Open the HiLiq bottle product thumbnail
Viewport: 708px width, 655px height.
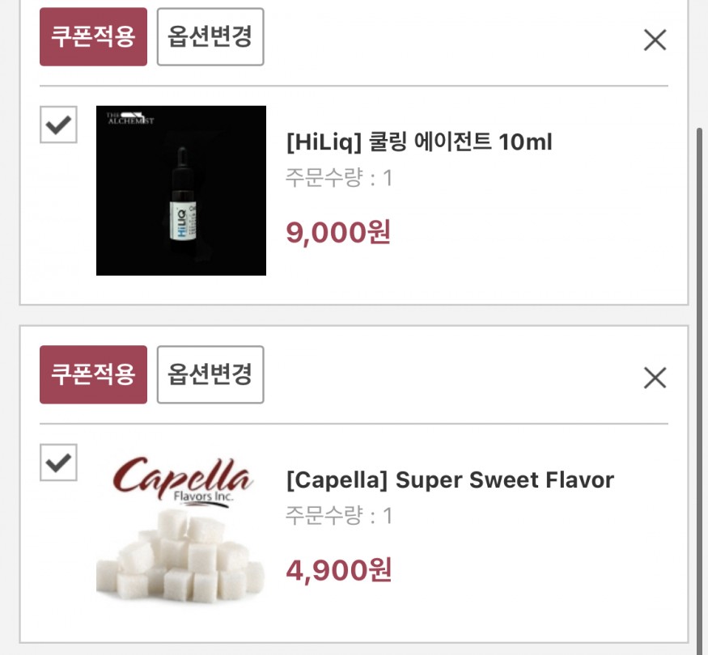click(x=181, y=190)
